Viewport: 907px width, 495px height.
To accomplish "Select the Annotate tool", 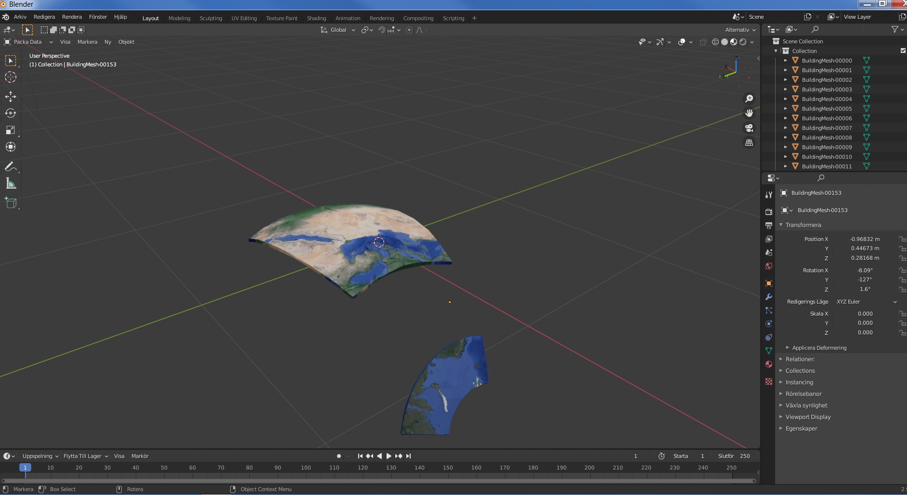I will (x=11, y=167).
